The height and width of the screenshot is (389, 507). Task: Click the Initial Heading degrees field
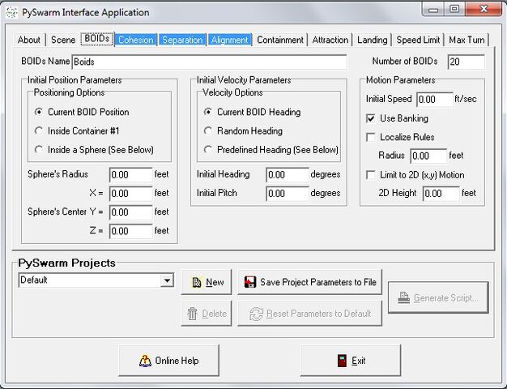(288, 175)
